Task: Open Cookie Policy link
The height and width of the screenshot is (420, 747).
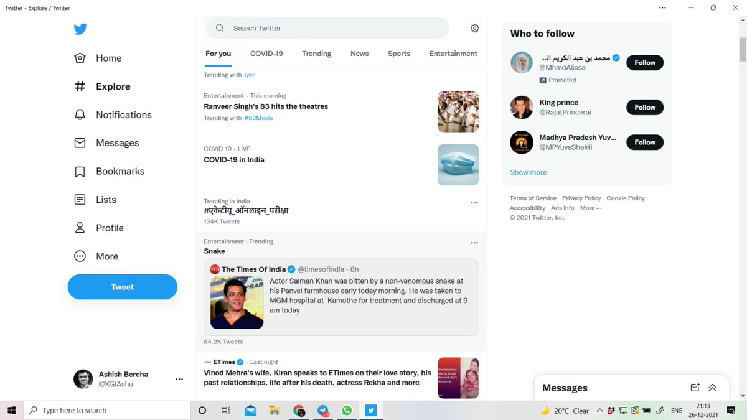Action: (626, 198)
